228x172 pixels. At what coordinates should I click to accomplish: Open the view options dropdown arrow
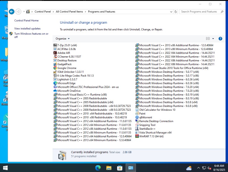213,38
